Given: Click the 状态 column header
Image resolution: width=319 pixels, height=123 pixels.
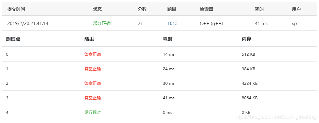Looking at the screenshot, I should [97, 9].
